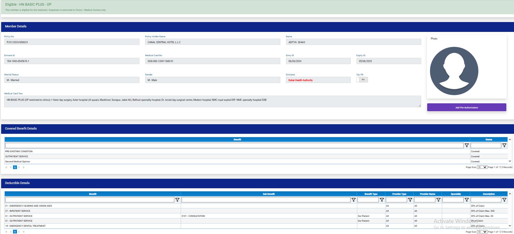
Task: Click the Speciality column filter icon
Action: [x=466, y=200]
